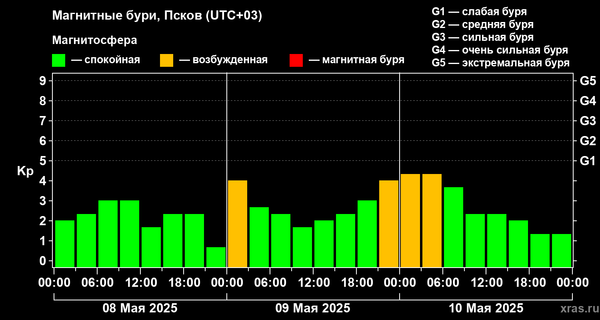
Task: Click the '06:00' label under 08 May
Action: coord(97,282)
